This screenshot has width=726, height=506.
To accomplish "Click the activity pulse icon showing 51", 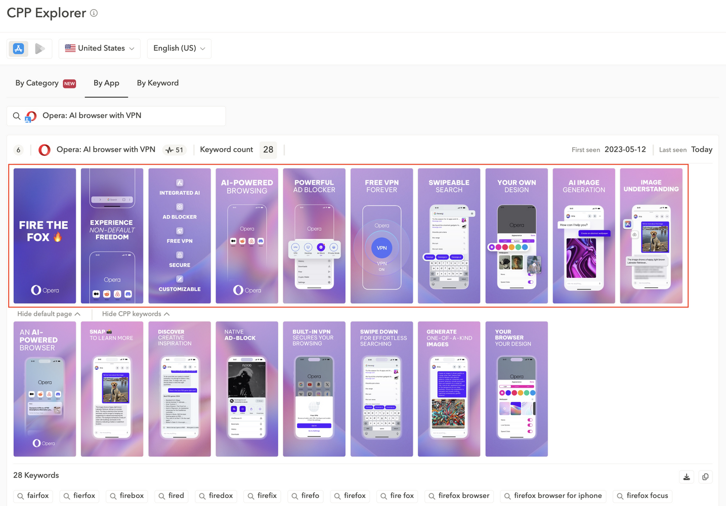I will [x=175, y=150].
